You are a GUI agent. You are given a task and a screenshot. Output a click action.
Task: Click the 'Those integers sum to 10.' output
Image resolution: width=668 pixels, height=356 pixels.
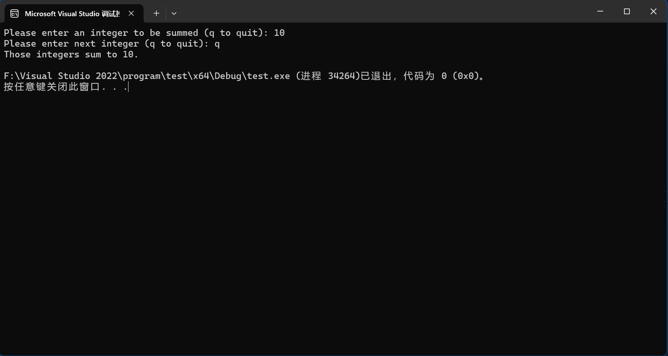[71, 54]
